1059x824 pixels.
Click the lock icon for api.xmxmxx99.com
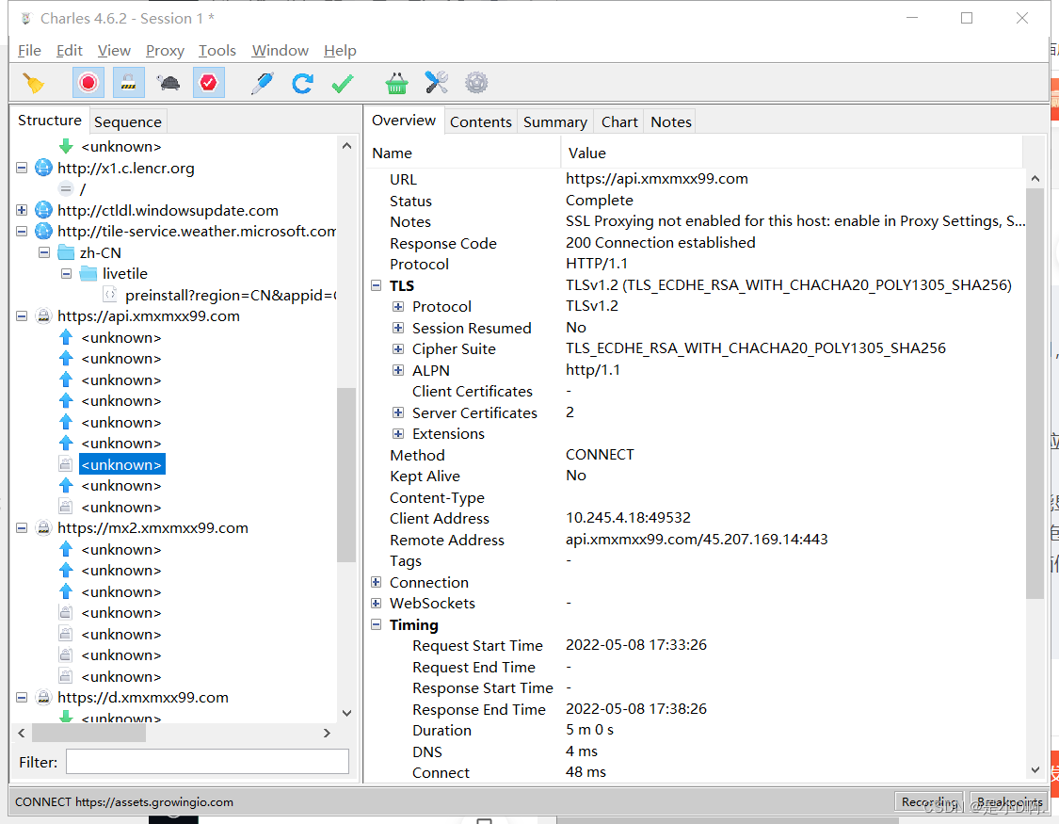[x=43, y=316]
